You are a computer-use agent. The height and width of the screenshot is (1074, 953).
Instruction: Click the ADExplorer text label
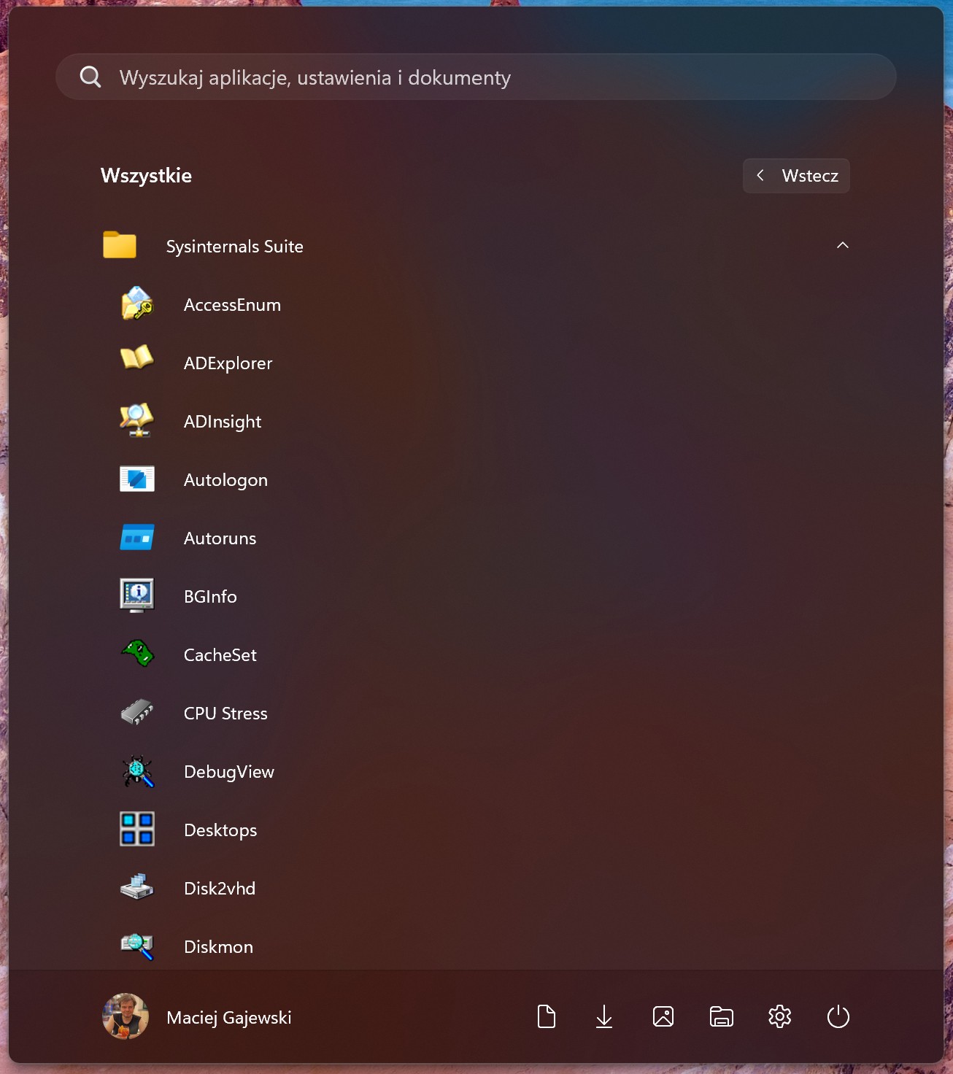pos(228,363)
